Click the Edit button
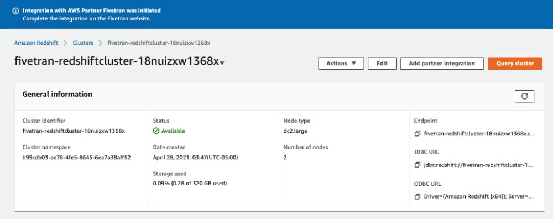The height and width of the screenshot is (219, 553). pyautogui.click(x=382, y=64)
